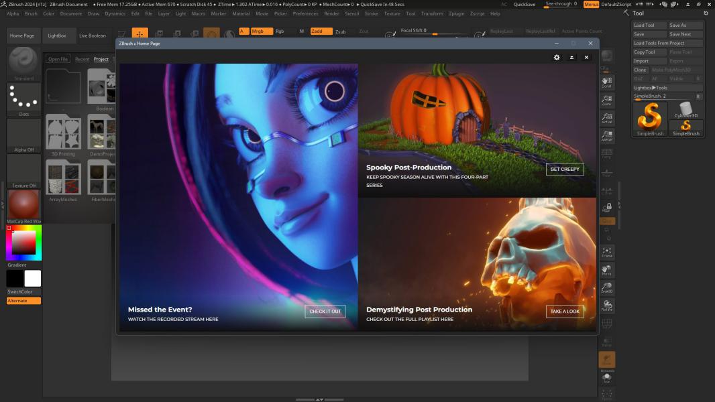Viewport: 715px width, 402px height.
Task: Click the TAKE A LOOK button
Action: tap(565, 312)
